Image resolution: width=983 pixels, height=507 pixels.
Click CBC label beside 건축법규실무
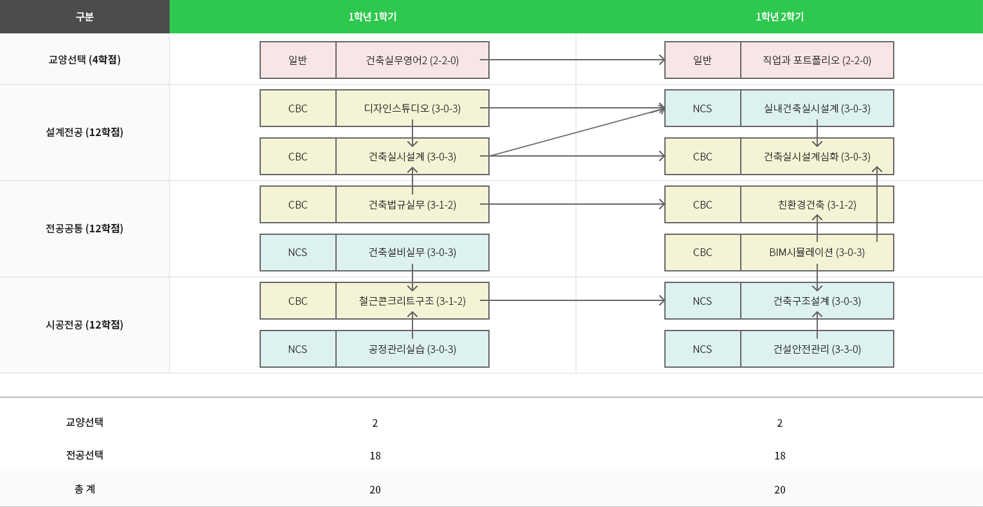pos(298,205)
